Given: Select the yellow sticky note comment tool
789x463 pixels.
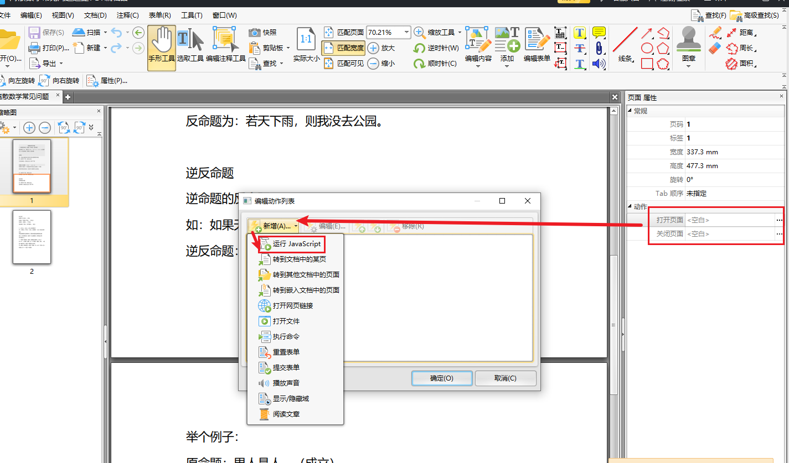Looking at the screenshot, I should 599,33.
